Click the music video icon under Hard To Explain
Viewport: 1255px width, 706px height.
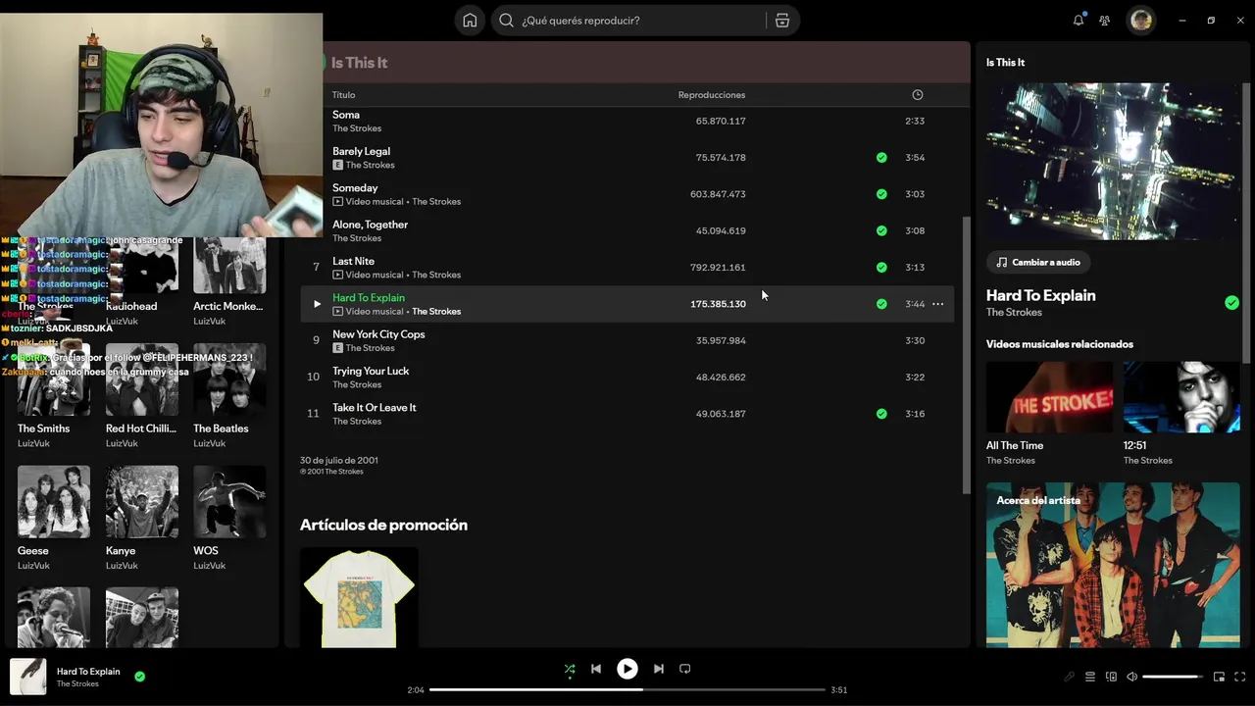[337, 312]
